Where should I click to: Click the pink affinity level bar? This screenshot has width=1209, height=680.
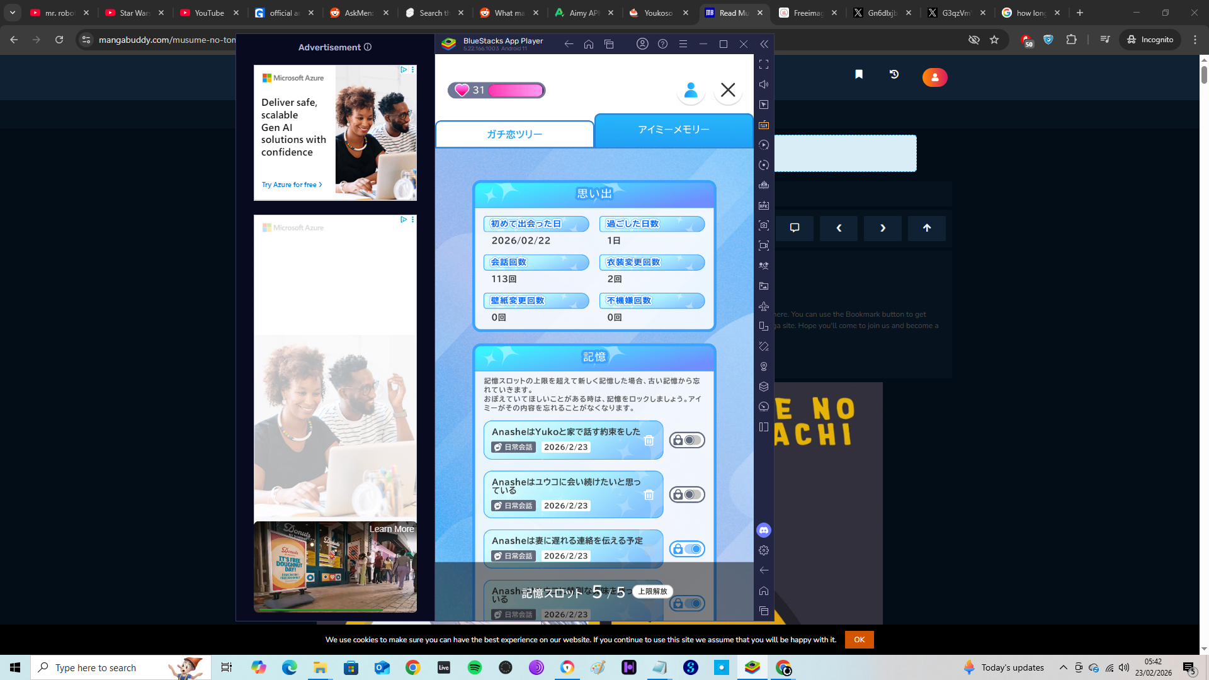point(516,91)
